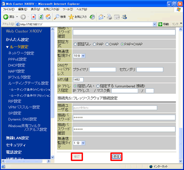This screenshot has height=170, width=184.
Task: Select 指定しない IP address option
Action: coord(75,86)
